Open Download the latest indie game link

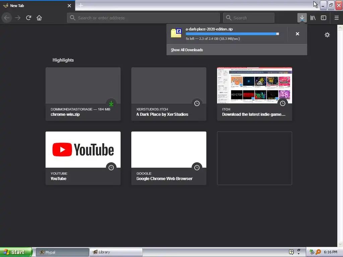[x=254, y=114]
